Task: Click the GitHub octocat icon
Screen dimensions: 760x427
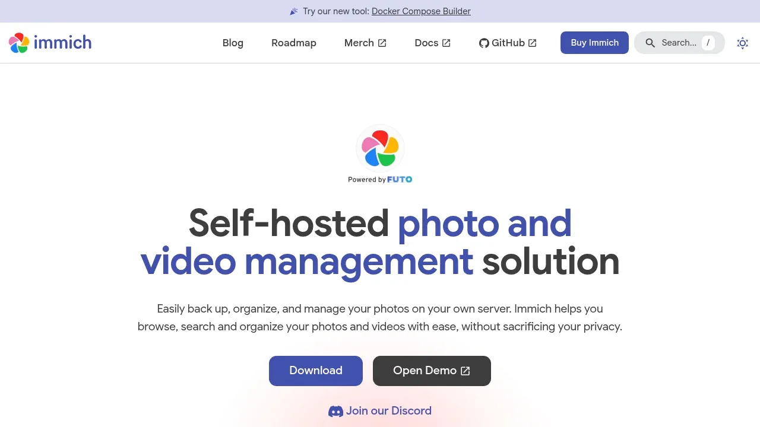Action: tap(484, 43)
